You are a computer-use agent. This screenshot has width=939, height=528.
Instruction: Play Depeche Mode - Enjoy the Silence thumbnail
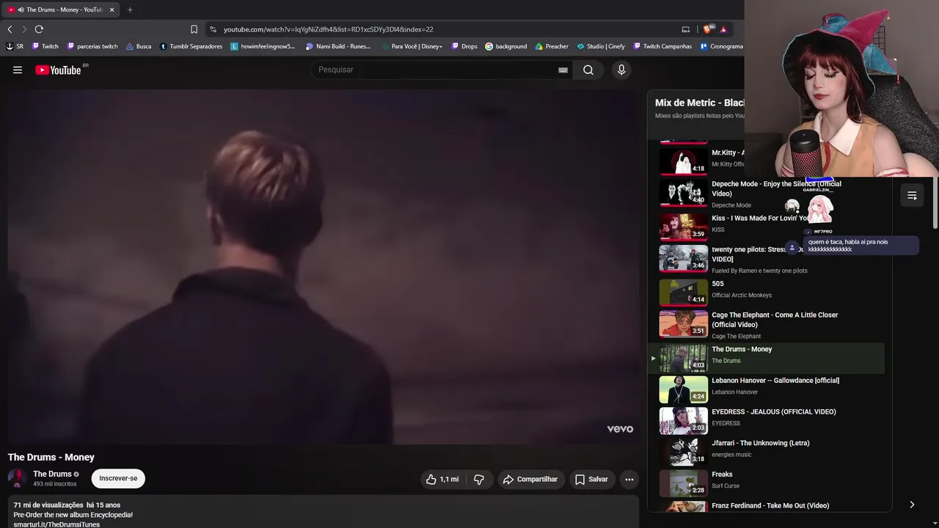tap(684, 193)
